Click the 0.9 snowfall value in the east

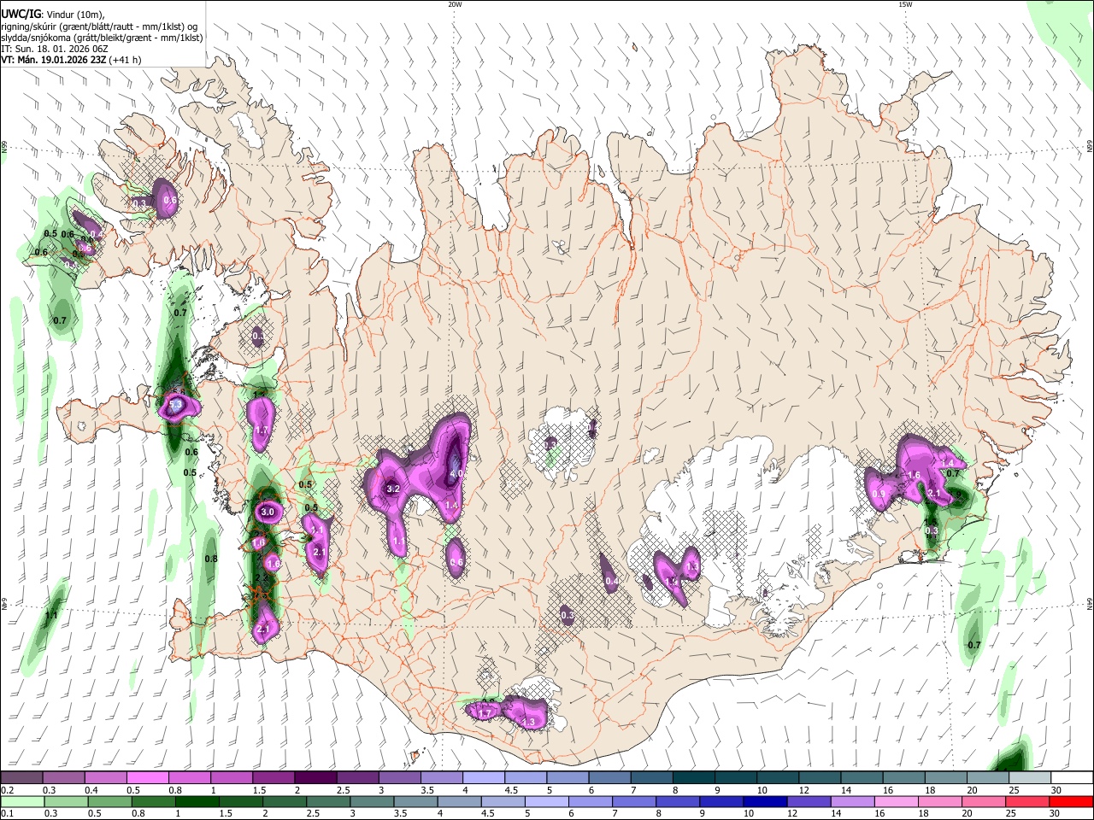click(879, 494)
